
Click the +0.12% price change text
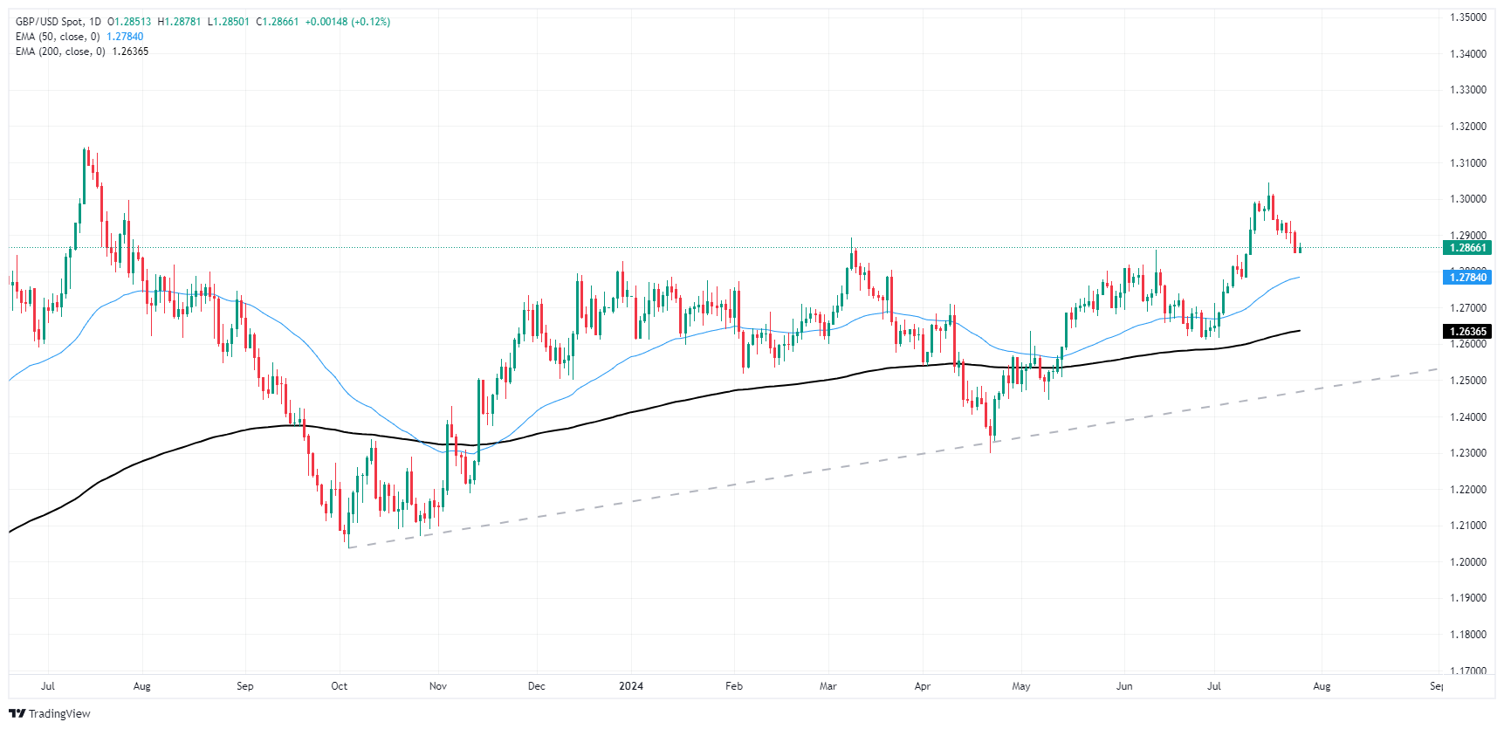tap(371, 22)
